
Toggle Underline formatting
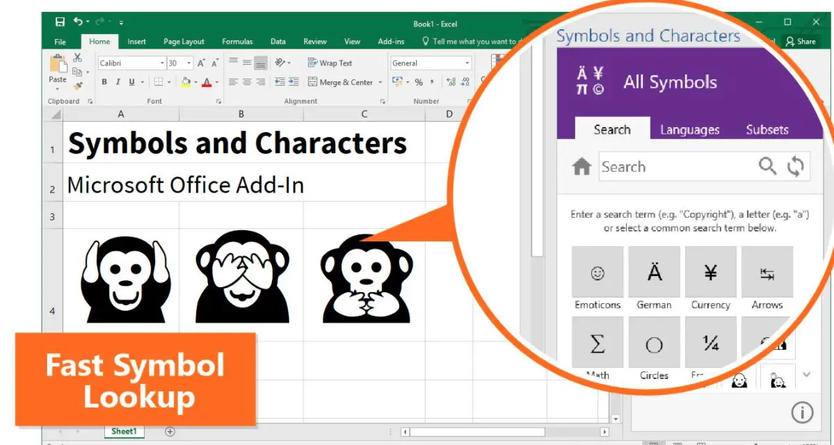[131, 82]
